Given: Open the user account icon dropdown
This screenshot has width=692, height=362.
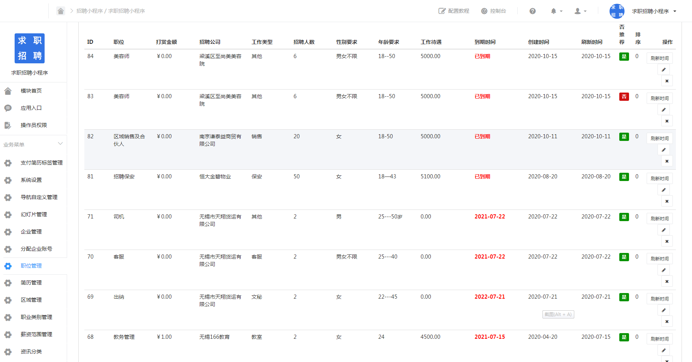Looking at the screenshot, I should (x=580, y=11).
